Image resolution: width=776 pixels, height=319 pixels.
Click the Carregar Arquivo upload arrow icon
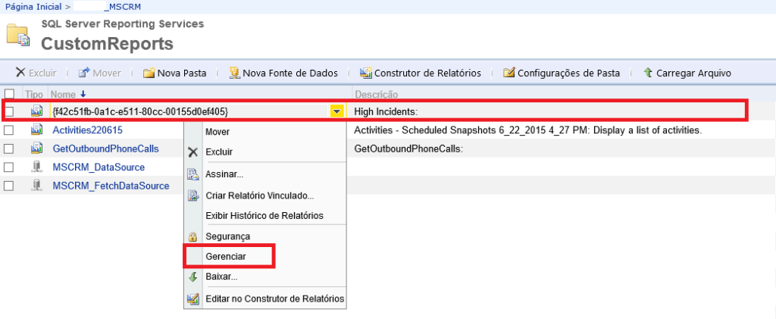coord(648,73)
